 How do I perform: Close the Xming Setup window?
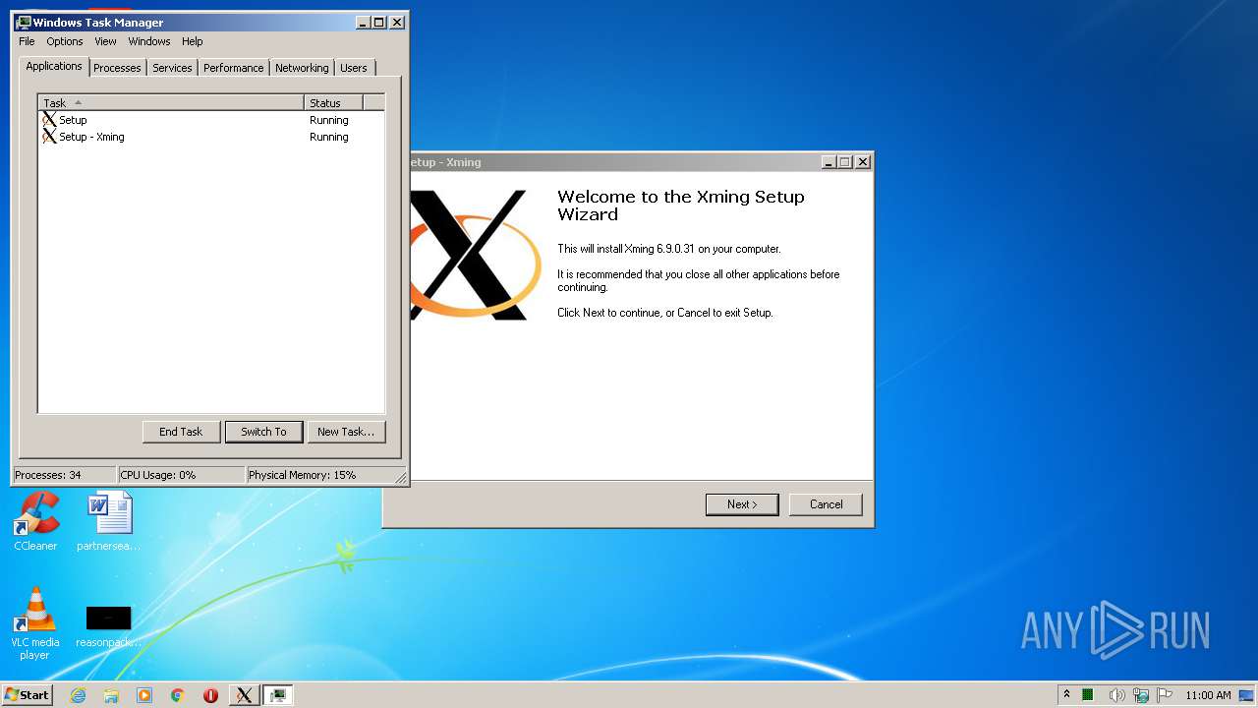(x=863, y=162)
